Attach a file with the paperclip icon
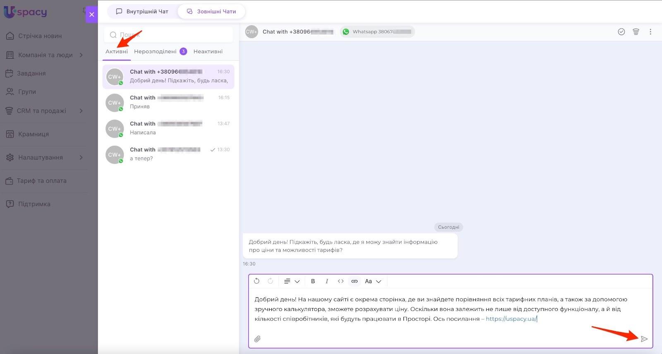 point(257,339)
